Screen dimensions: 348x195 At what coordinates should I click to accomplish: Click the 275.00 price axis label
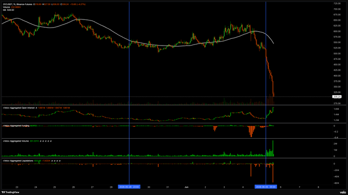tap(337, 103)
